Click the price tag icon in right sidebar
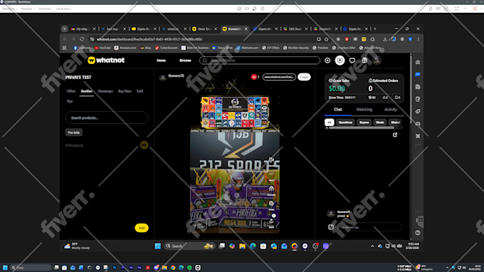The image size is (484, 272). pyautogui.click(x=418, y=112)
